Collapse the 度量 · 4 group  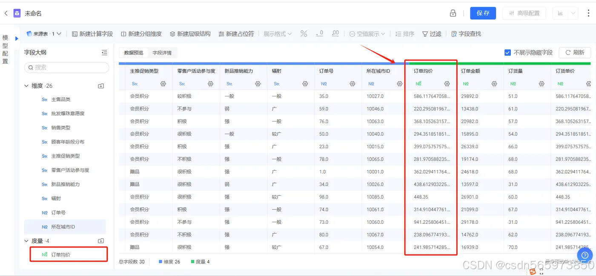pyautogui.click(x=27, y=241)
